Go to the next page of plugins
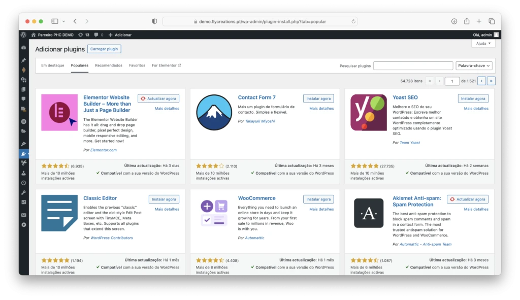Screen dimensions: 520x300 click(x=481, y=81)
